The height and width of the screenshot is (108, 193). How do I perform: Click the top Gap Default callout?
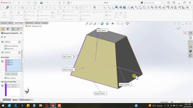coord(102,30)
